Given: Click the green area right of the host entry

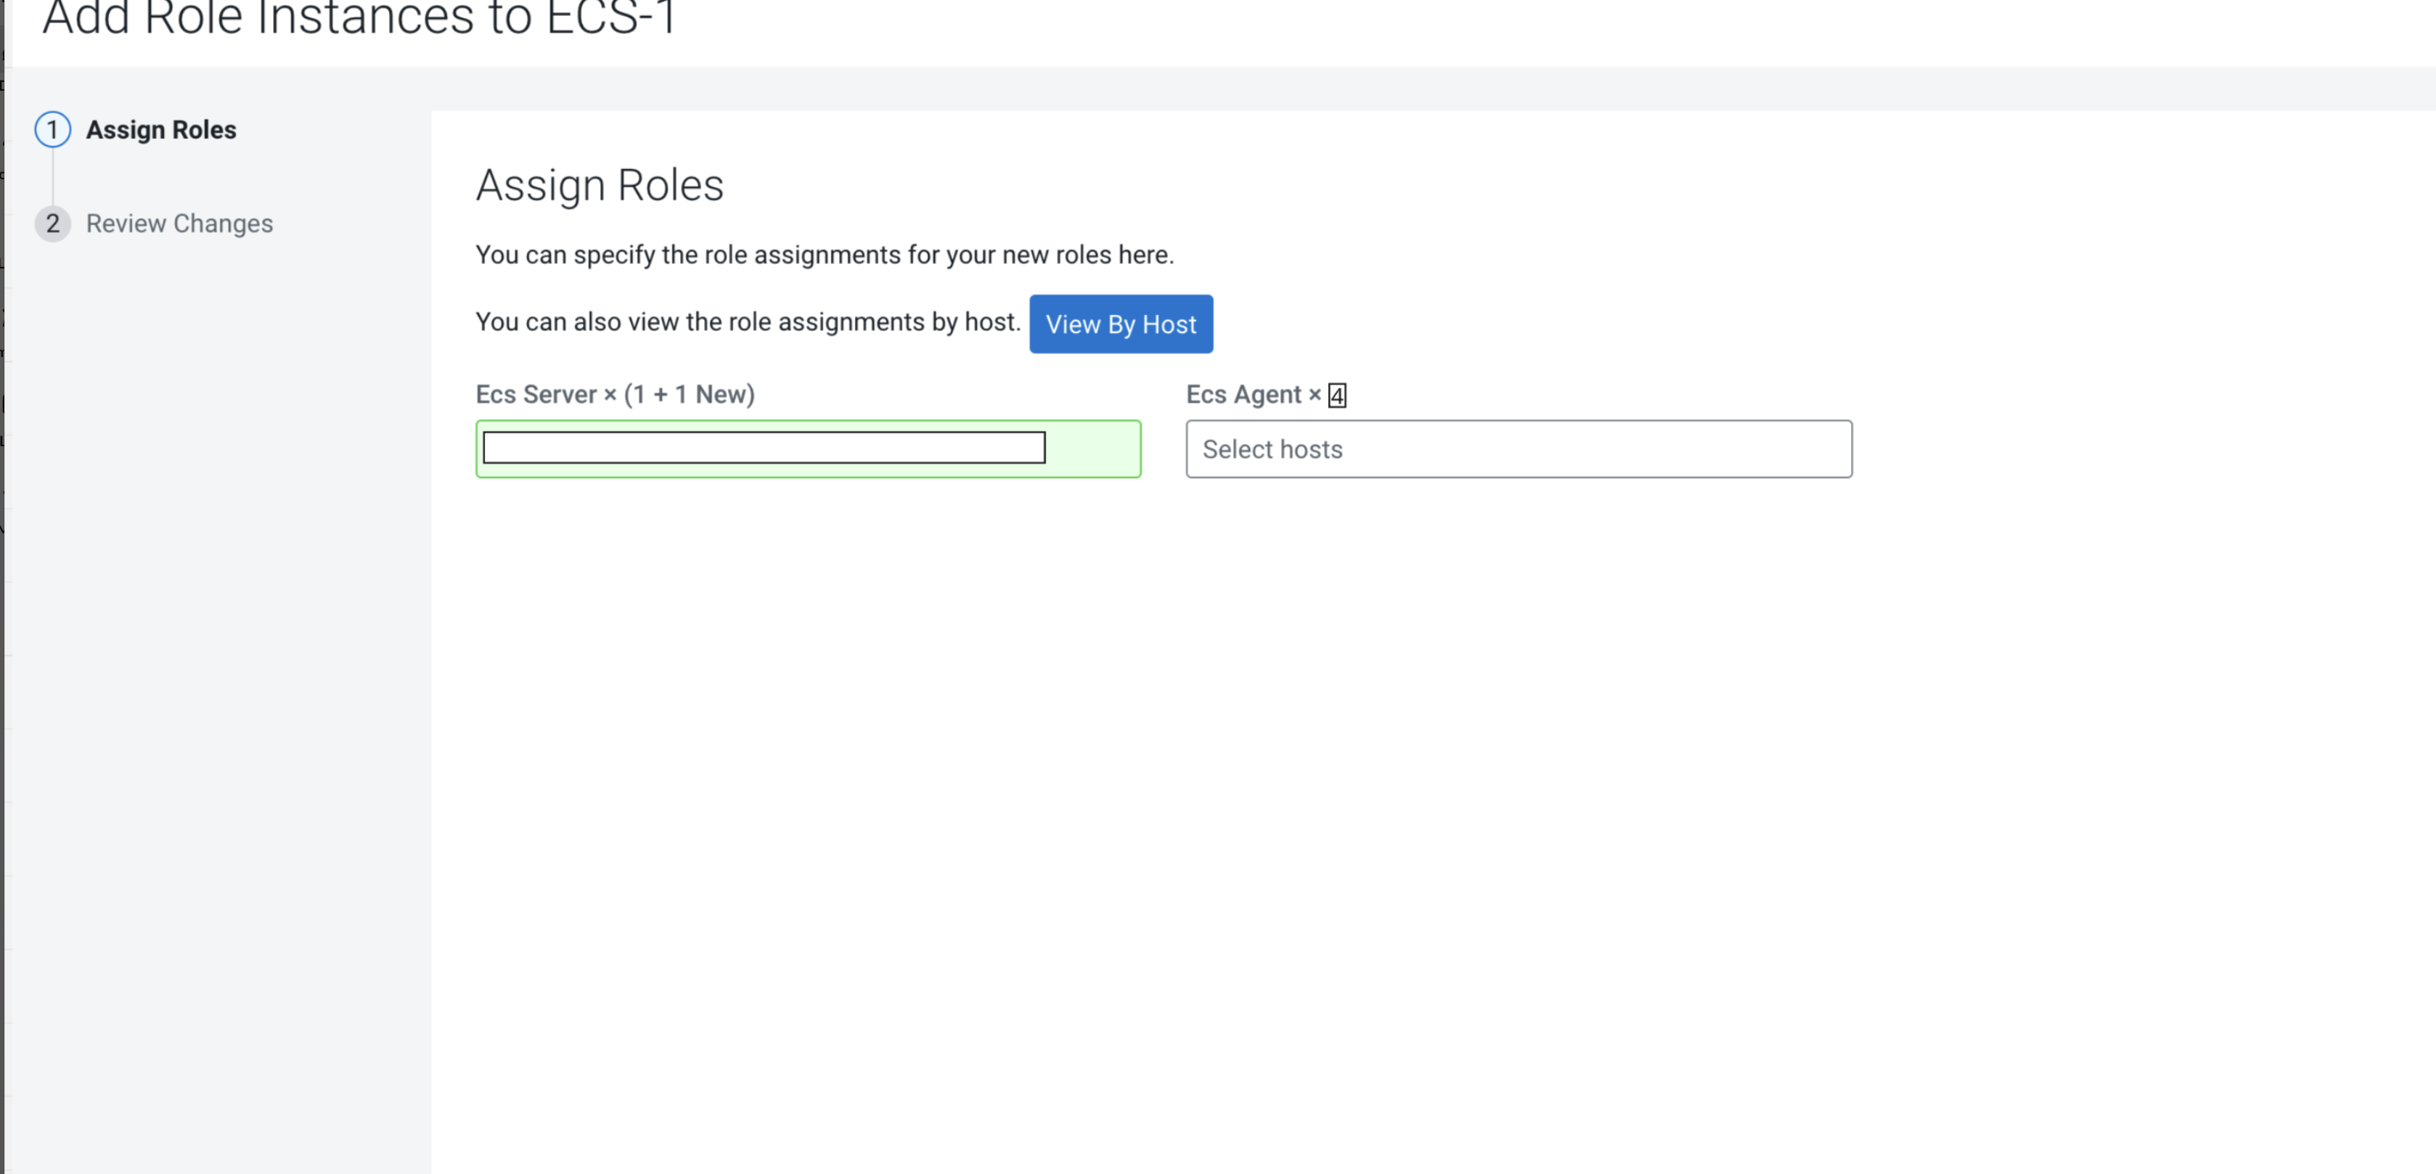Looking at the screenshot, I should [1092, 448].
